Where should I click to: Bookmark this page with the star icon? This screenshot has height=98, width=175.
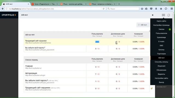pos(142,9)
